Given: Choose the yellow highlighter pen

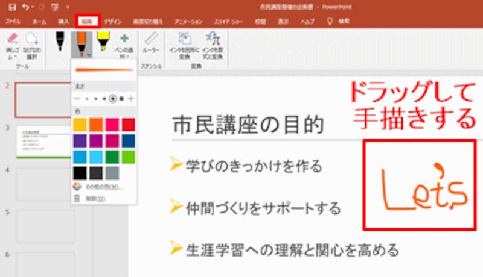Looking at the screenshot, I should (103, 40).
